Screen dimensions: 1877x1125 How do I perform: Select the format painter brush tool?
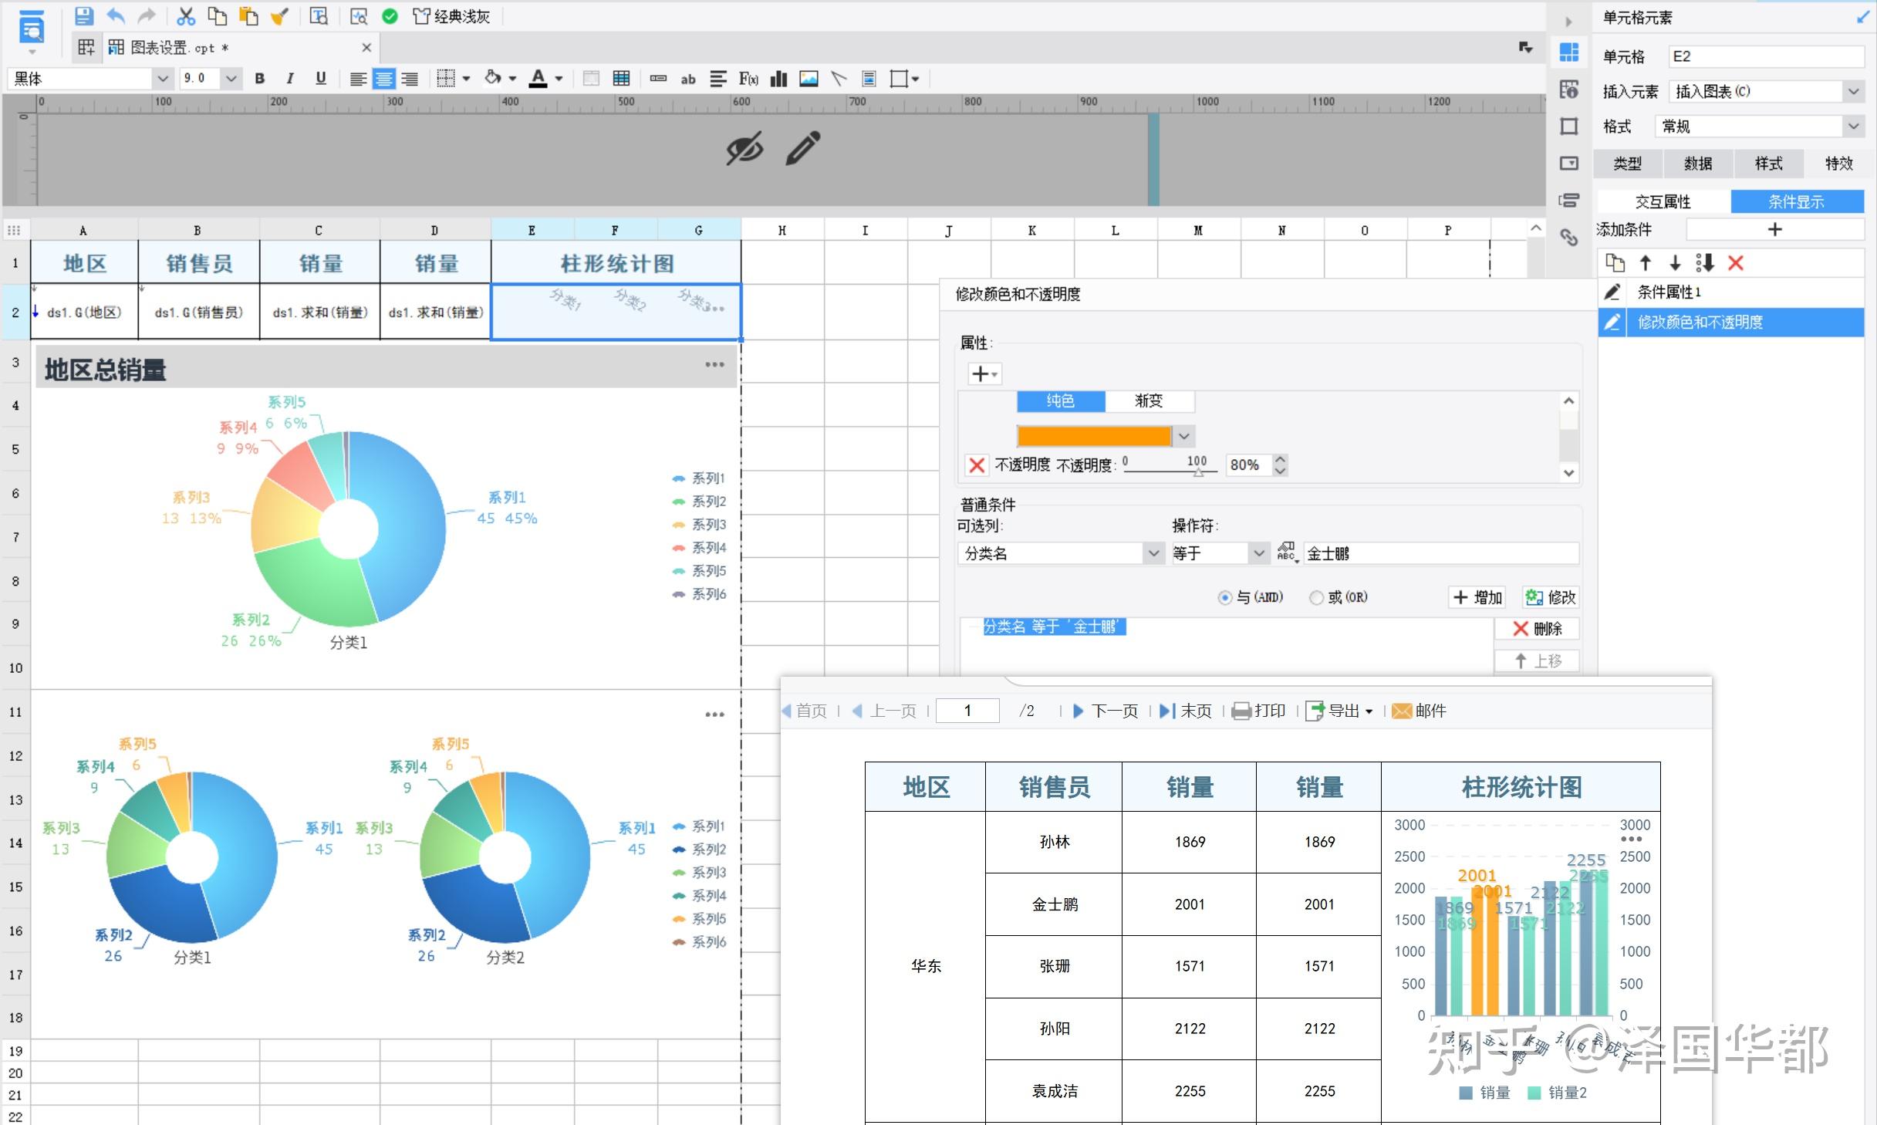tap(279, 15)
